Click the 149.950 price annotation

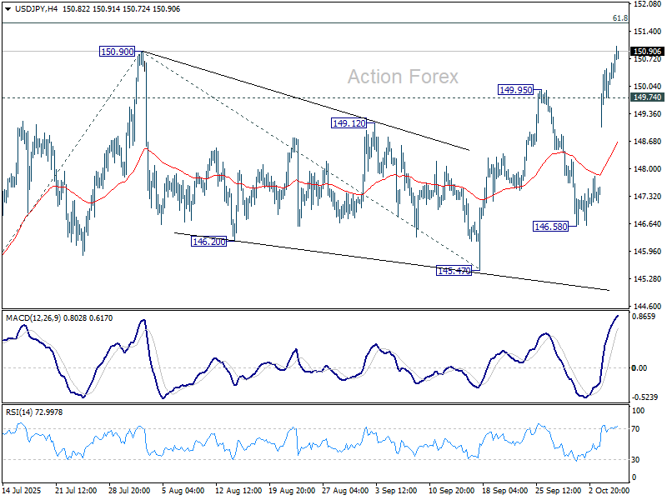coord(514,87)
